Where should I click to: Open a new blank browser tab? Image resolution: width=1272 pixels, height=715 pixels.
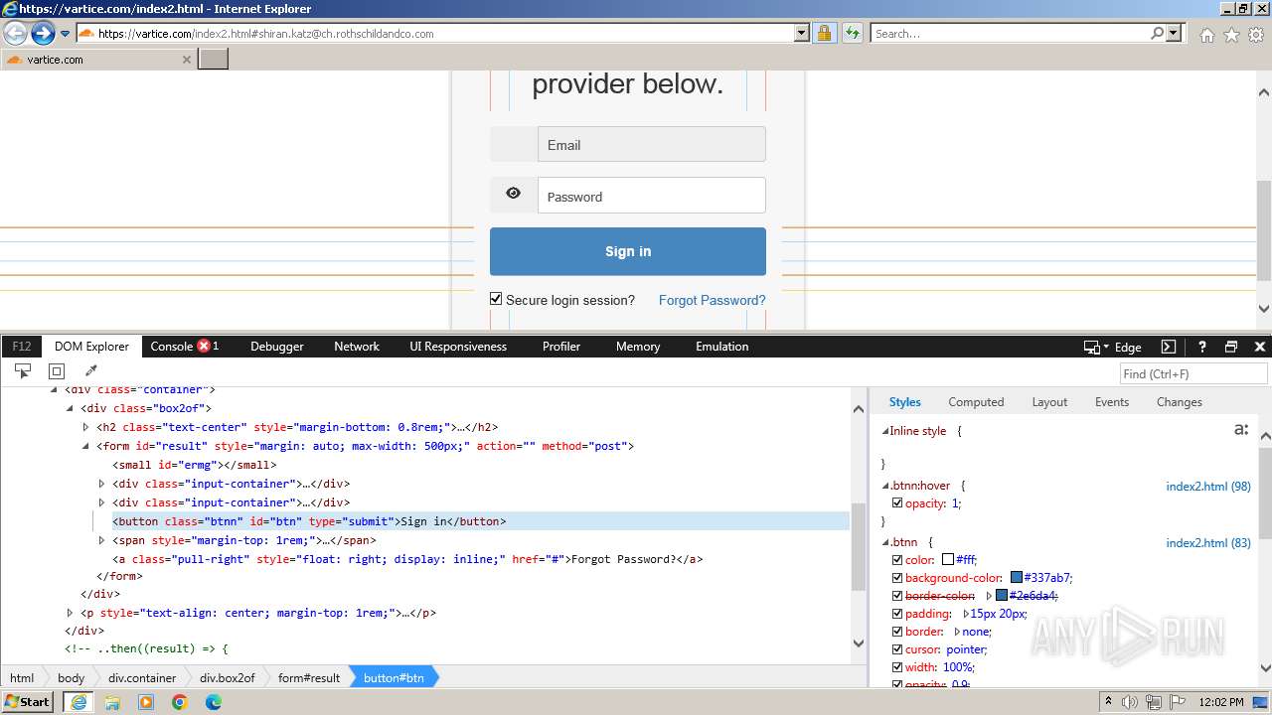214,59
